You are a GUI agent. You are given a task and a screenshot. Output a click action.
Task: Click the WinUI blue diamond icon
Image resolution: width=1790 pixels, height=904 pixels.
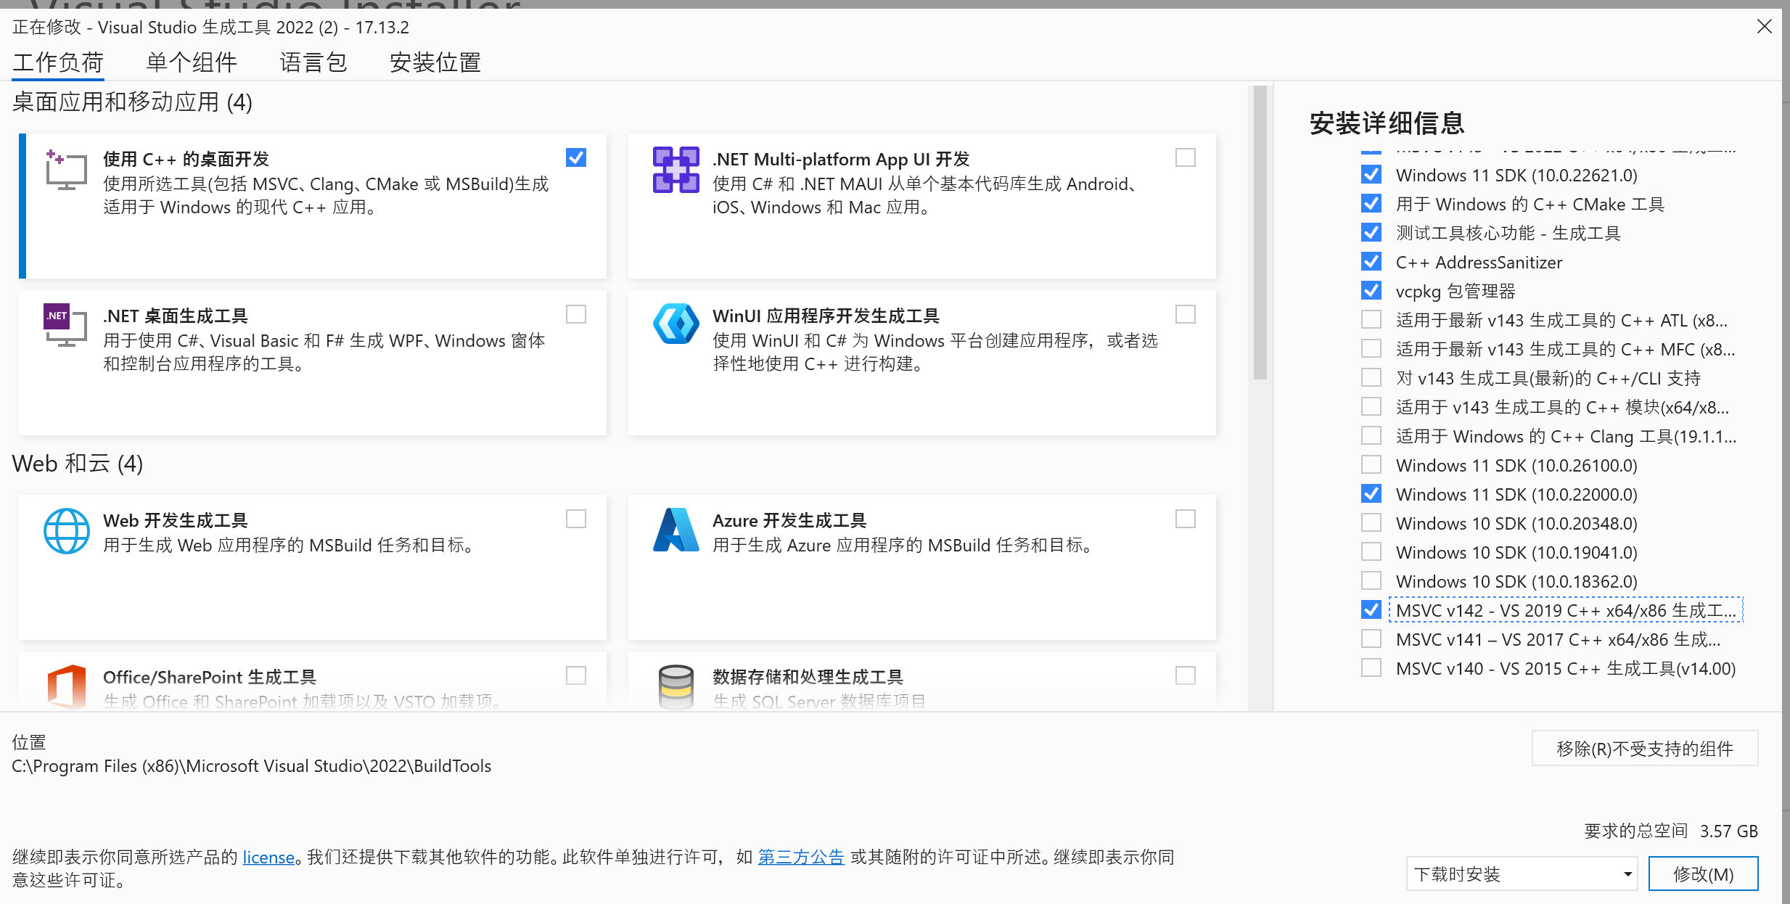676,324
